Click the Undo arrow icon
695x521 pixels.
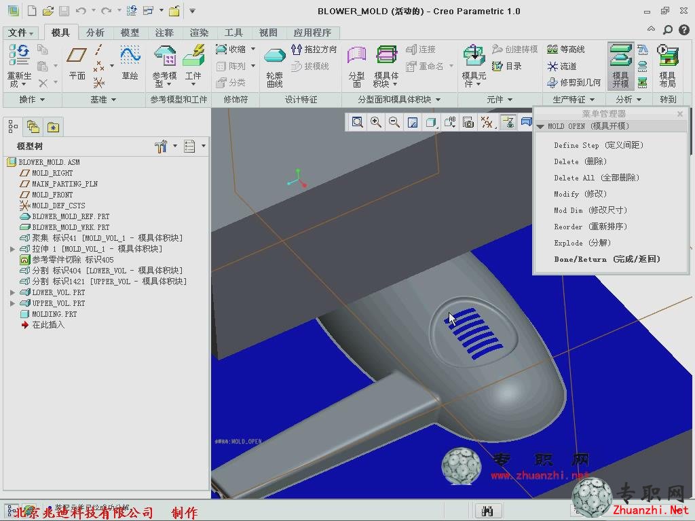coord(81,11)
